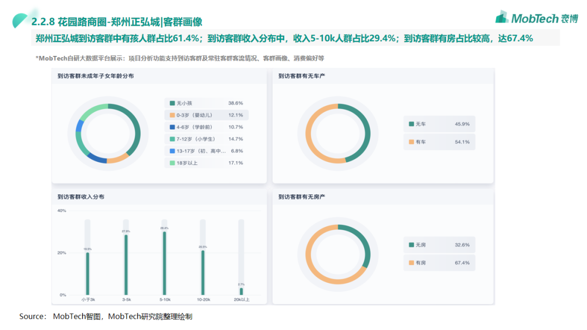Viewport: 587px width, 330px height.
Task: Select the 20k以上 income bar
Action: click(241, 291)
